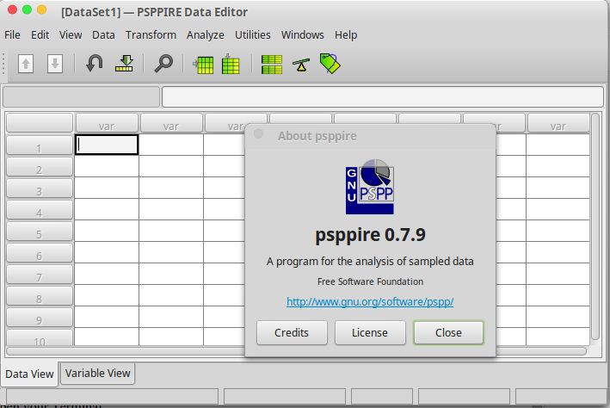Click the Split File toolbar icon
The image size is (610, 408).
pyautogui.click(x=272, y=65)
